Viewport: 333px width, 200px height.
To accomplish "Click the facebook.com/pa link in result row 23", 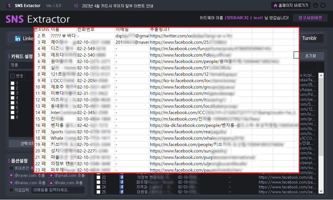I will click(x=287, y=182).
